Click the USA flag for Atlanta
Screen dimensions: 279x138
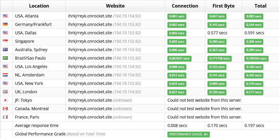pyautogui.click(x=5, y=16)
